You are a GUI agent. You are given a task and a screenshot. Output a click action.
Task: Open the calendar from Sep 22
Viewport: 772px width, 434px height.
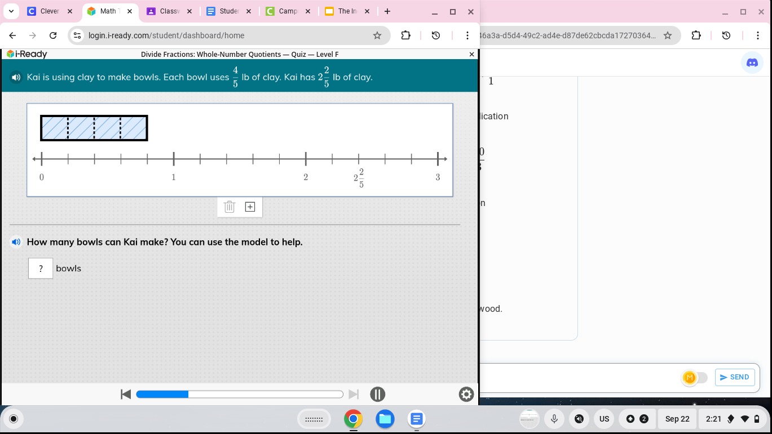(x=677, y=419)
